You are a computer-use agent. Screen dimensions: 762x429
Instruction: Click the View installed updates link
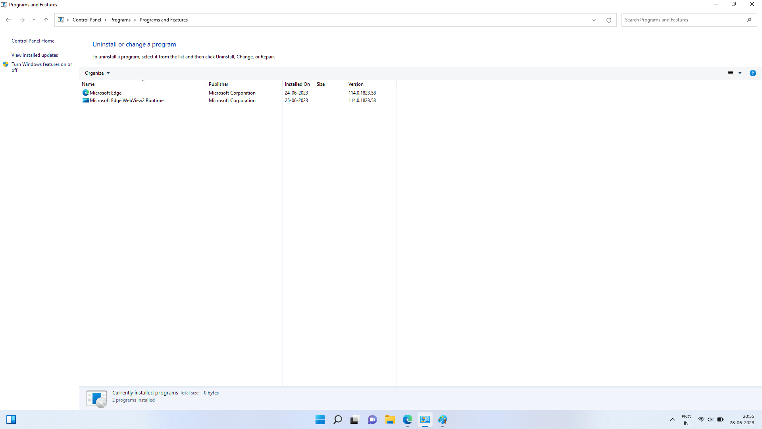click(x=35, y=55)
